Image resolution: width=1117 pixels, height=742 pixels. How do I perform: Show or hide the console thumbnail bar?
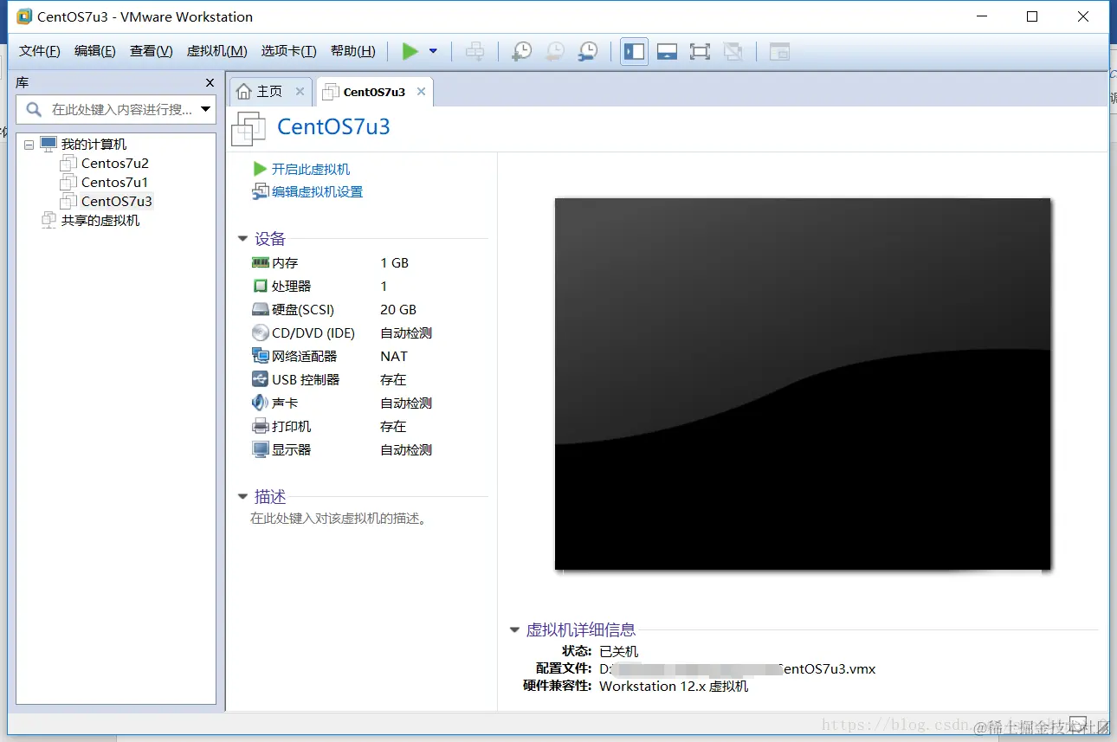pyautogui.click(x=667, y=51)
